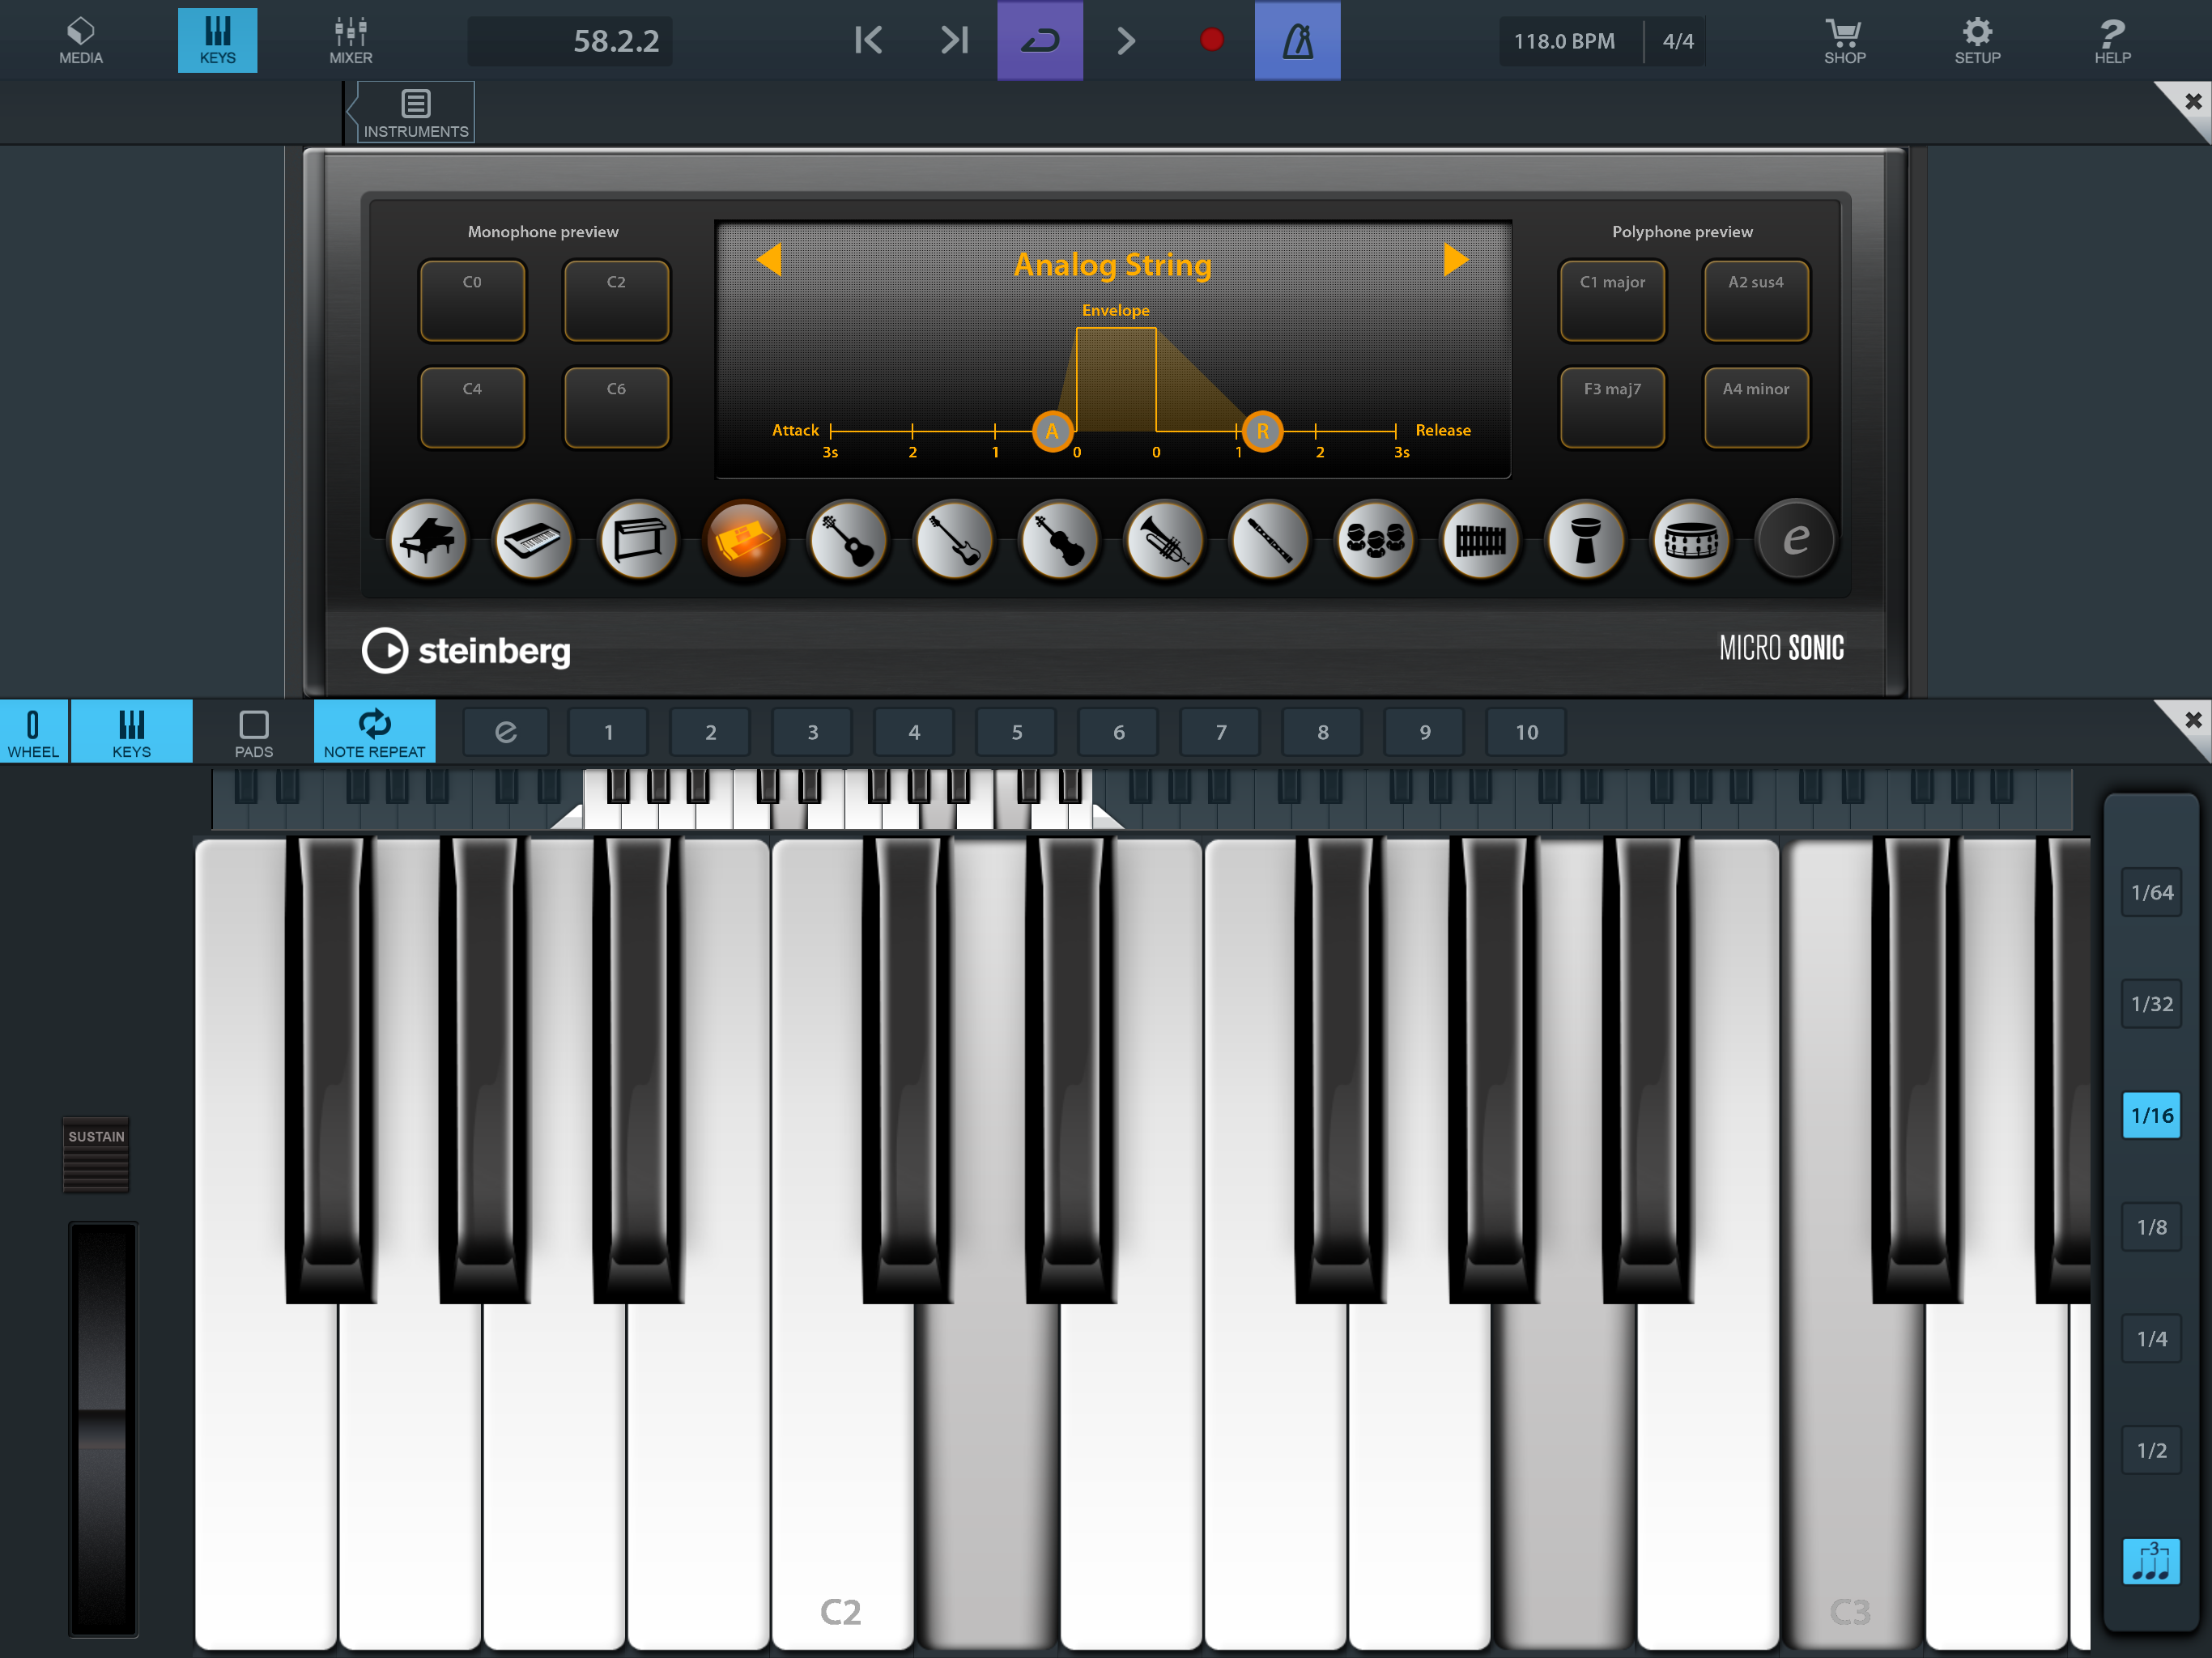Click the Release envelope handle R
This screenshot has width=2212, height=1658.
(1263, 431)
